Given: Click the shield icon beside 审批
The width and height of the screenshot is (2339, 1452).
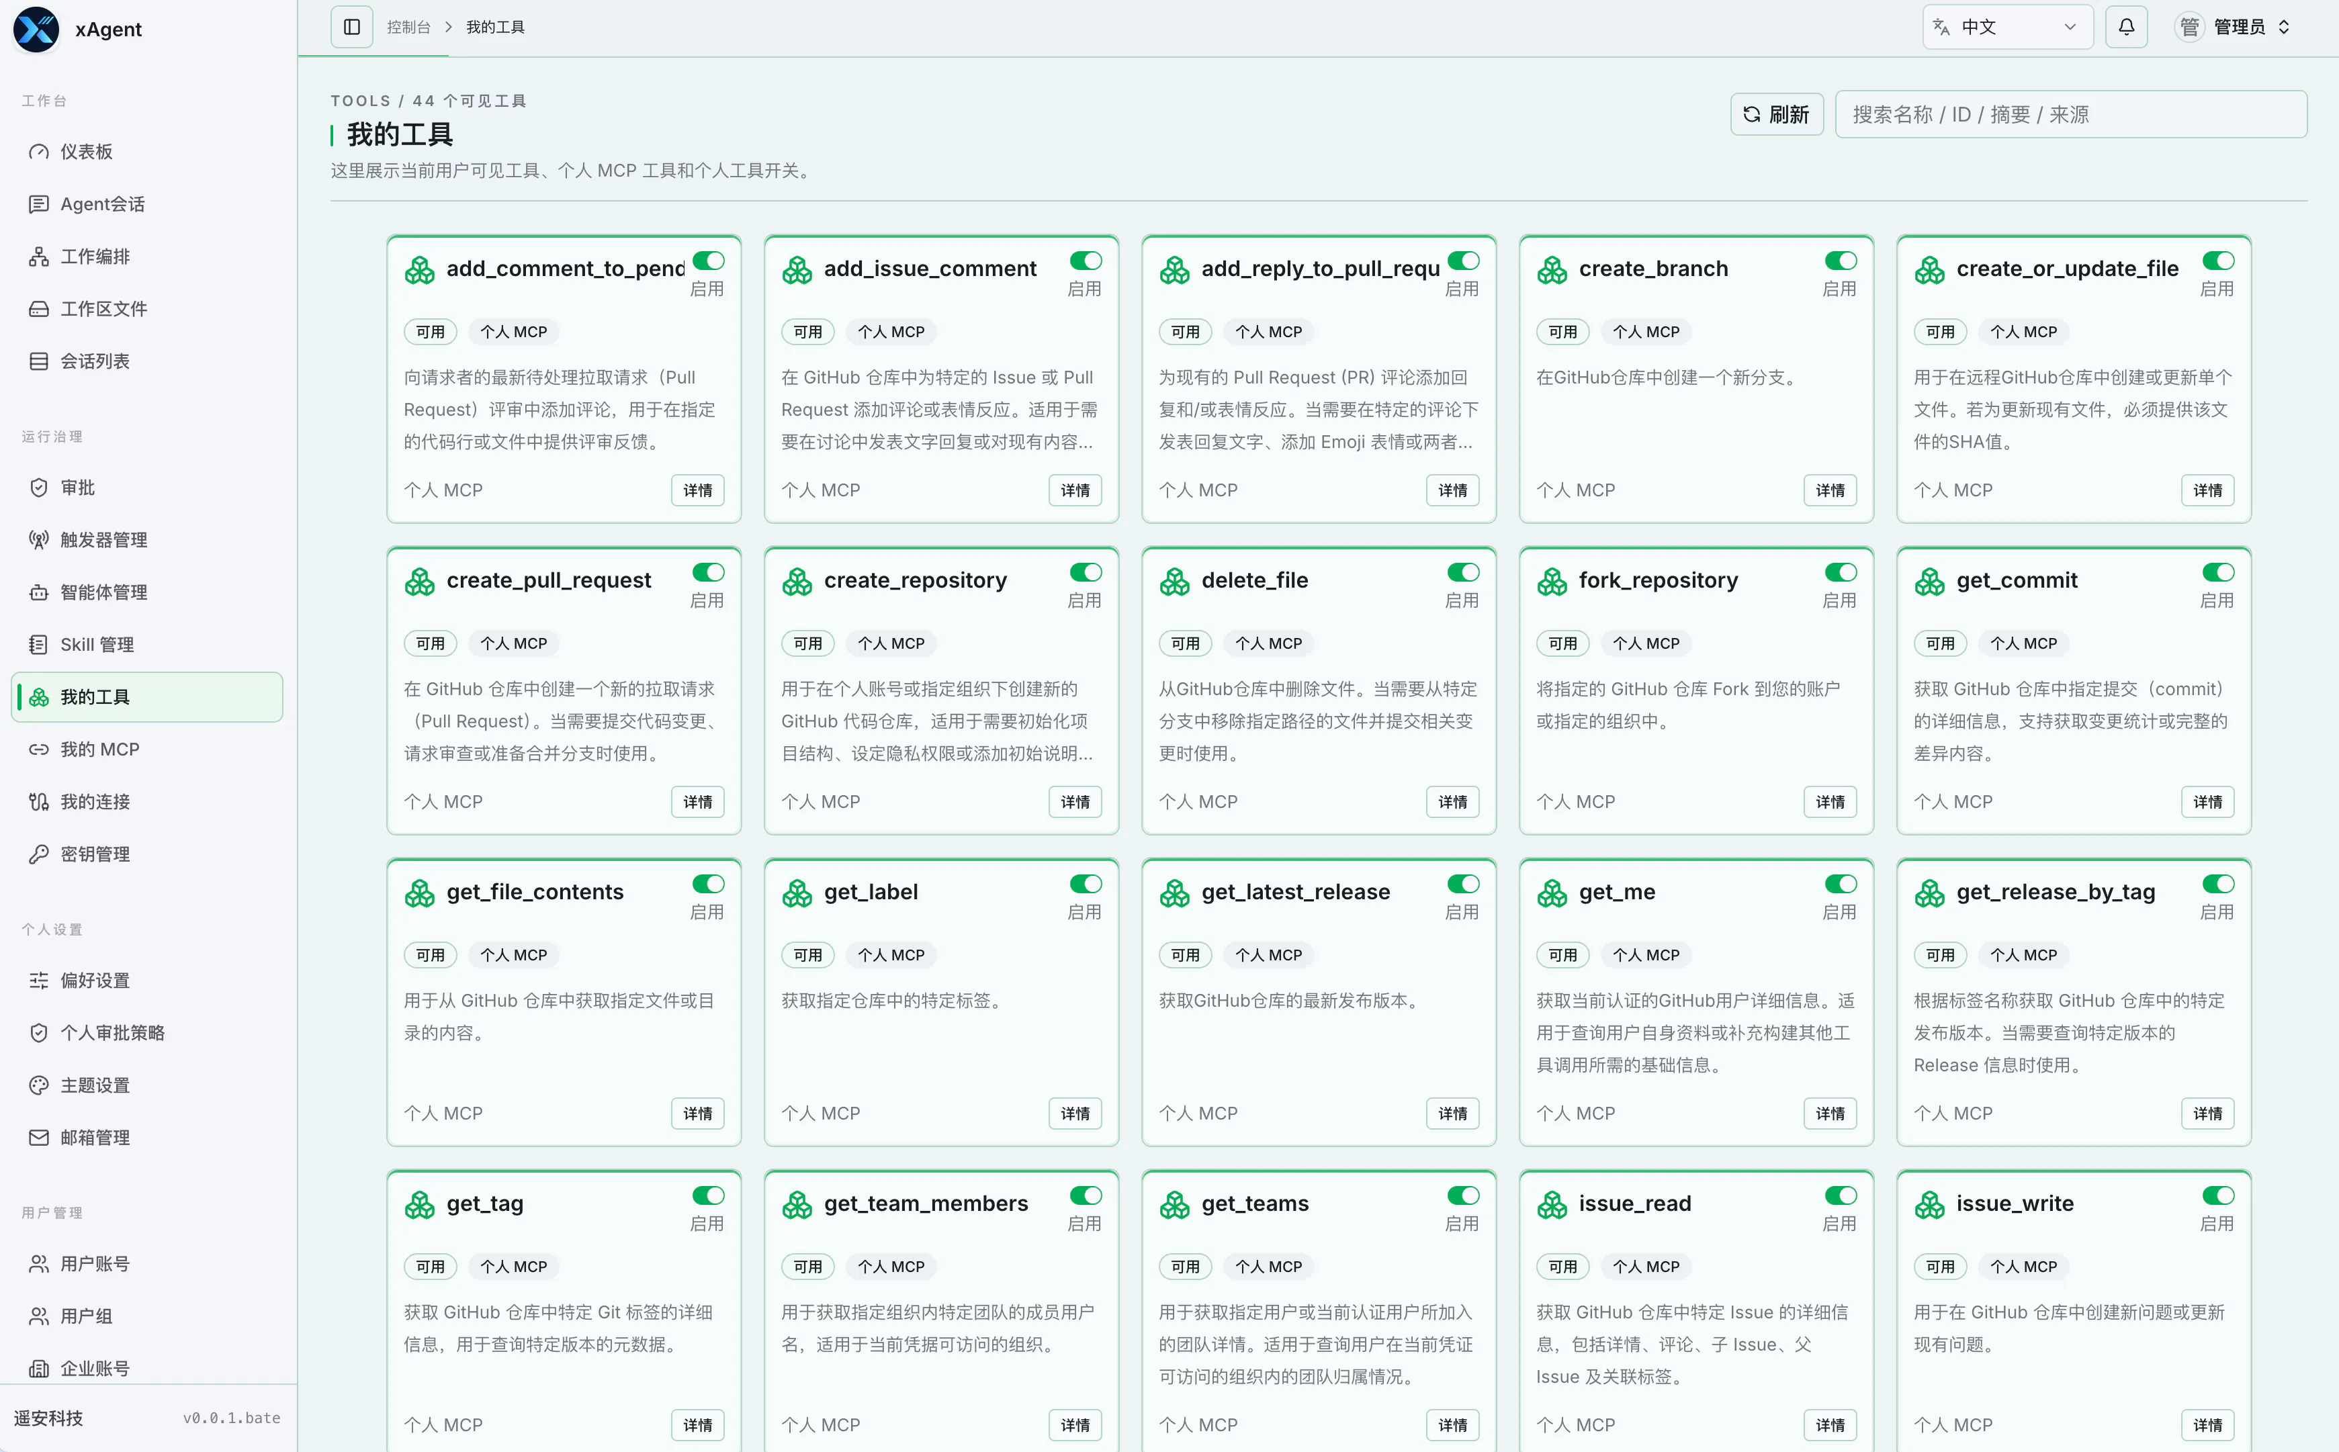Looking at the screenshot, I should (x=38, y=488).
